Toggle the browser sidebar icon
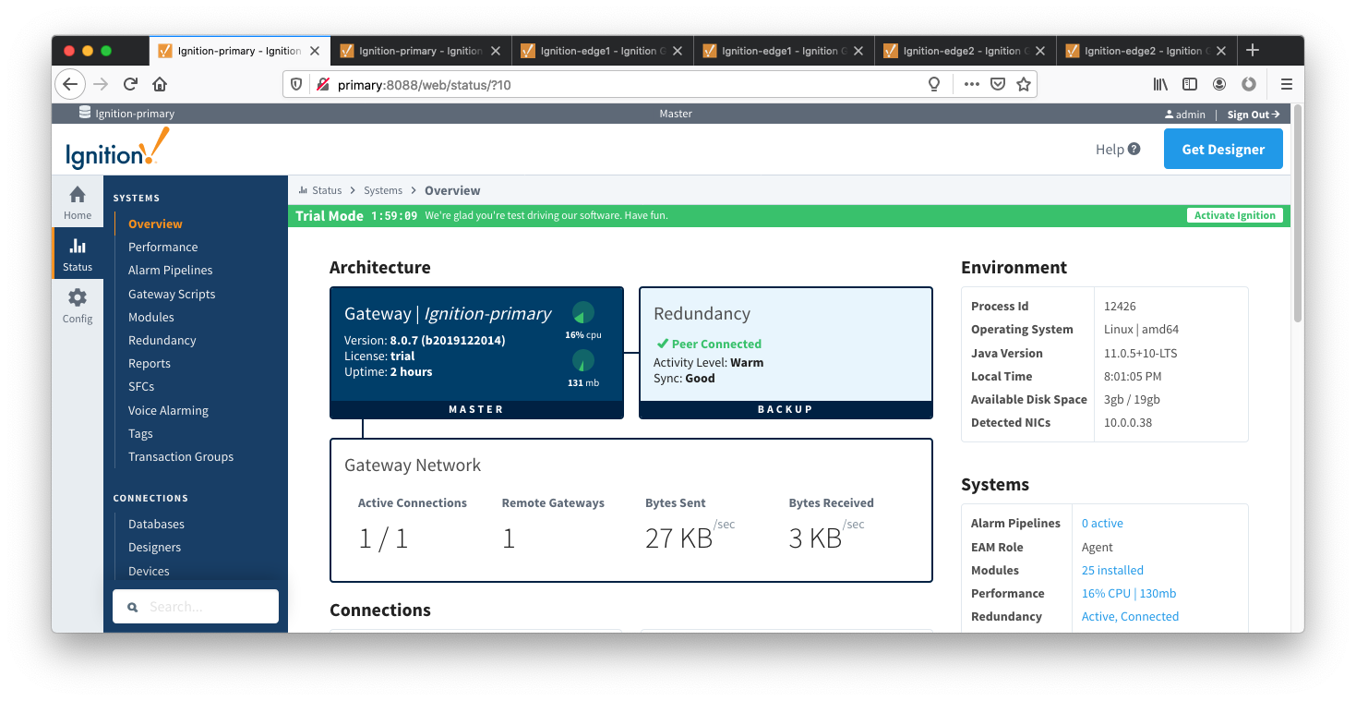 [1190, 84]
